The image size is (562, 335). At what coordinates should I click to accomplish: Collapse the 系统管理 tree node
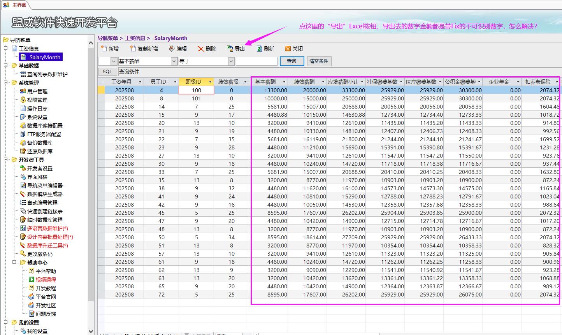coord(6,82)
